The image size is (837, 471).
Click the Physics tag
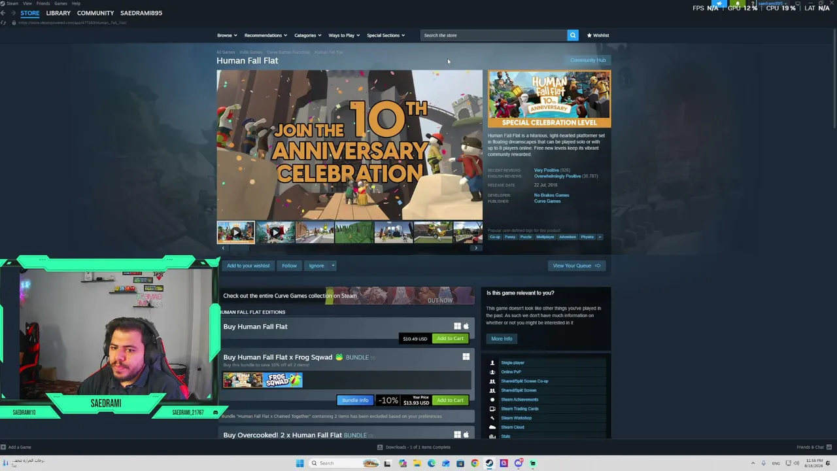click(x=587, y=237)
